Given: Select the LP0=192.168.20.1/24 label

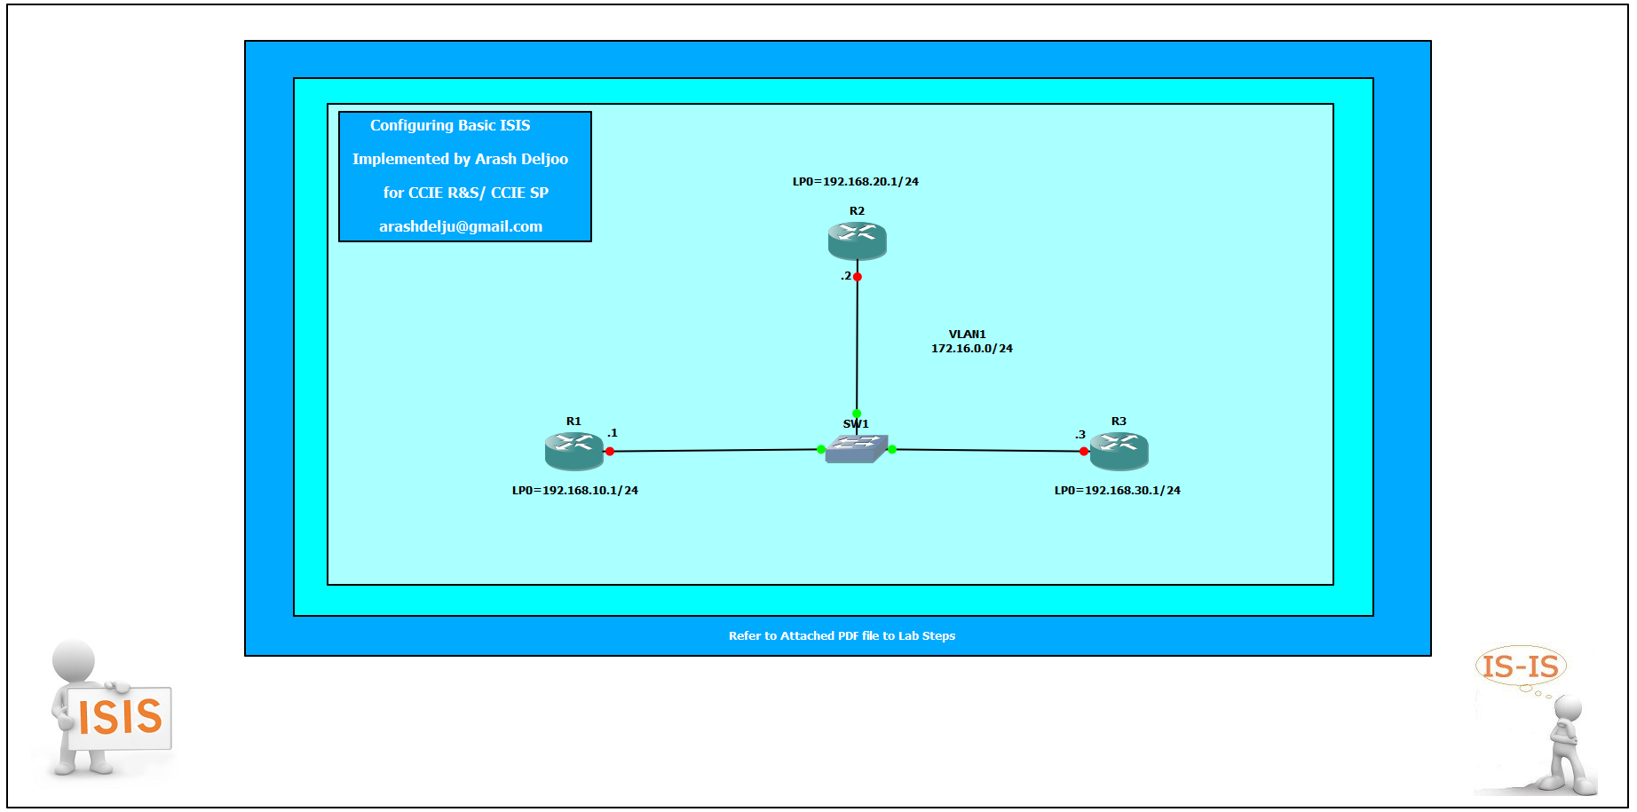Looking at the screenshot, I should (x=855, y=182).
